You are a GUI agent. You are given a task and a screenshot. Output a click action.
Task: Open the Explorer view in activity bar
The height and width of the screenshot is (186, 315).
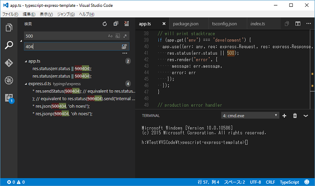[9, 28]
